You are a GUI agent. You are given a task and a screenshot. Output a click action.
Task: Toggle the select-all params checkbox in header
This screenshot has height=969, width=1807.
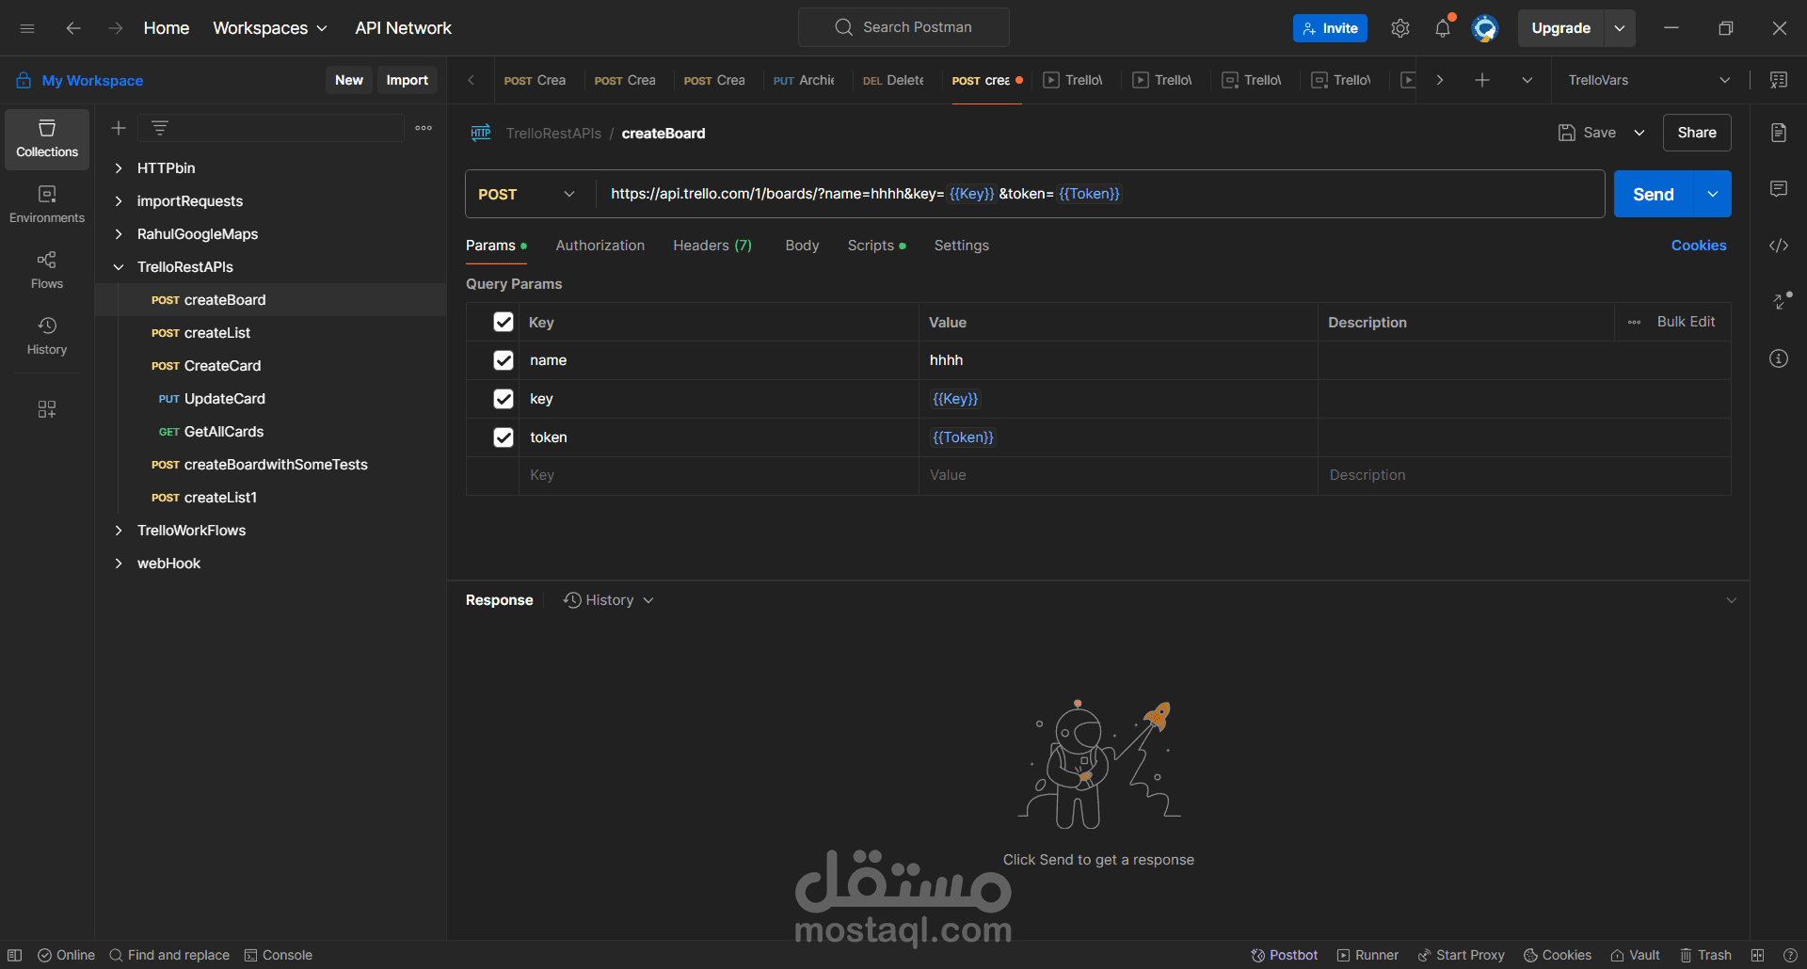[504, 322]
